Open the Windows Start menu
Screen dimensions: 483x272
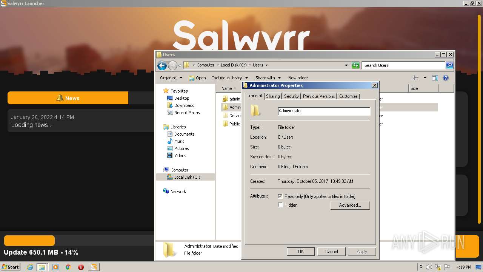tap(10, 267)
